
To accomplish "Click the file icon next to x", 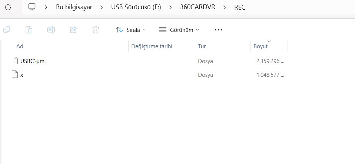I will (15, 75).
